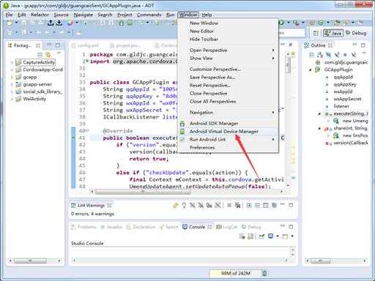Click the 99M of 242M heap indicator
The height and width of the screenshot is (281, 375).
(x=236, y=274)
